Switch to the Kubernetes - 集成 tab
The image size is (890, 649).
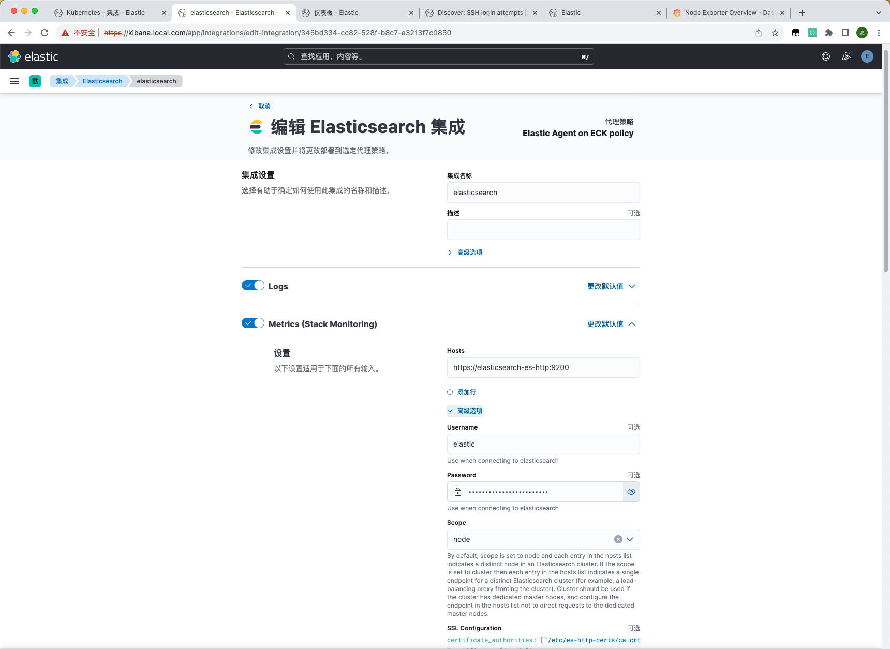(x=106, y=13)
